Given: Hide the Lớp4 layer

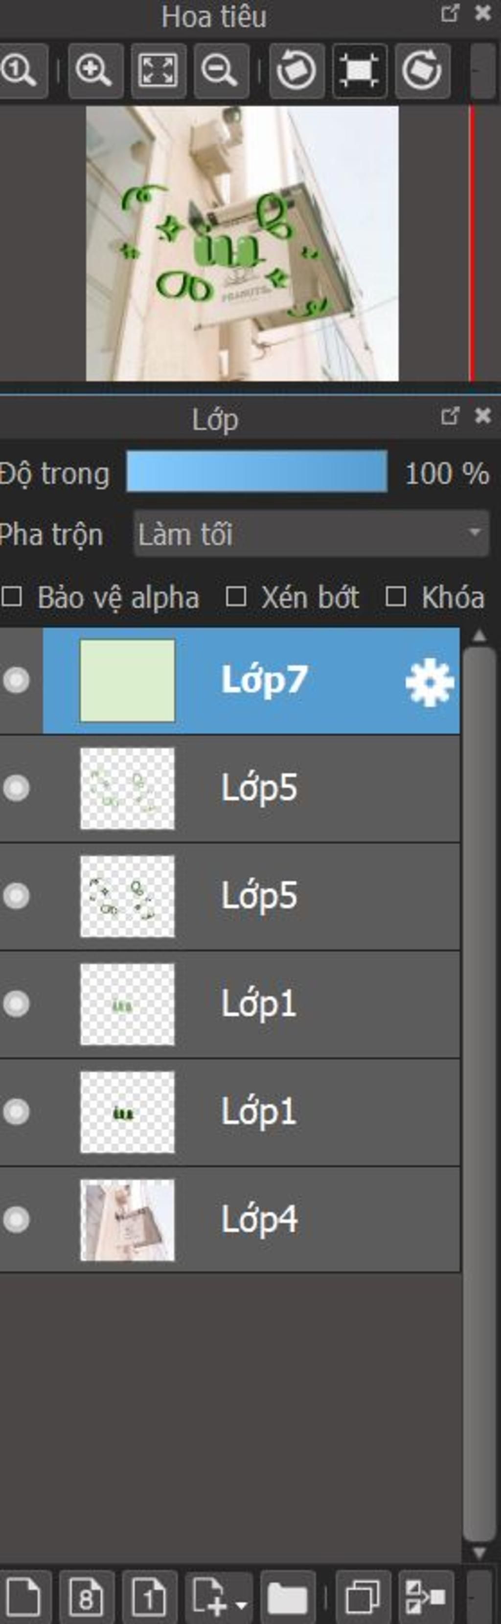Looking at the screenshot, I should coord(16,1219).
